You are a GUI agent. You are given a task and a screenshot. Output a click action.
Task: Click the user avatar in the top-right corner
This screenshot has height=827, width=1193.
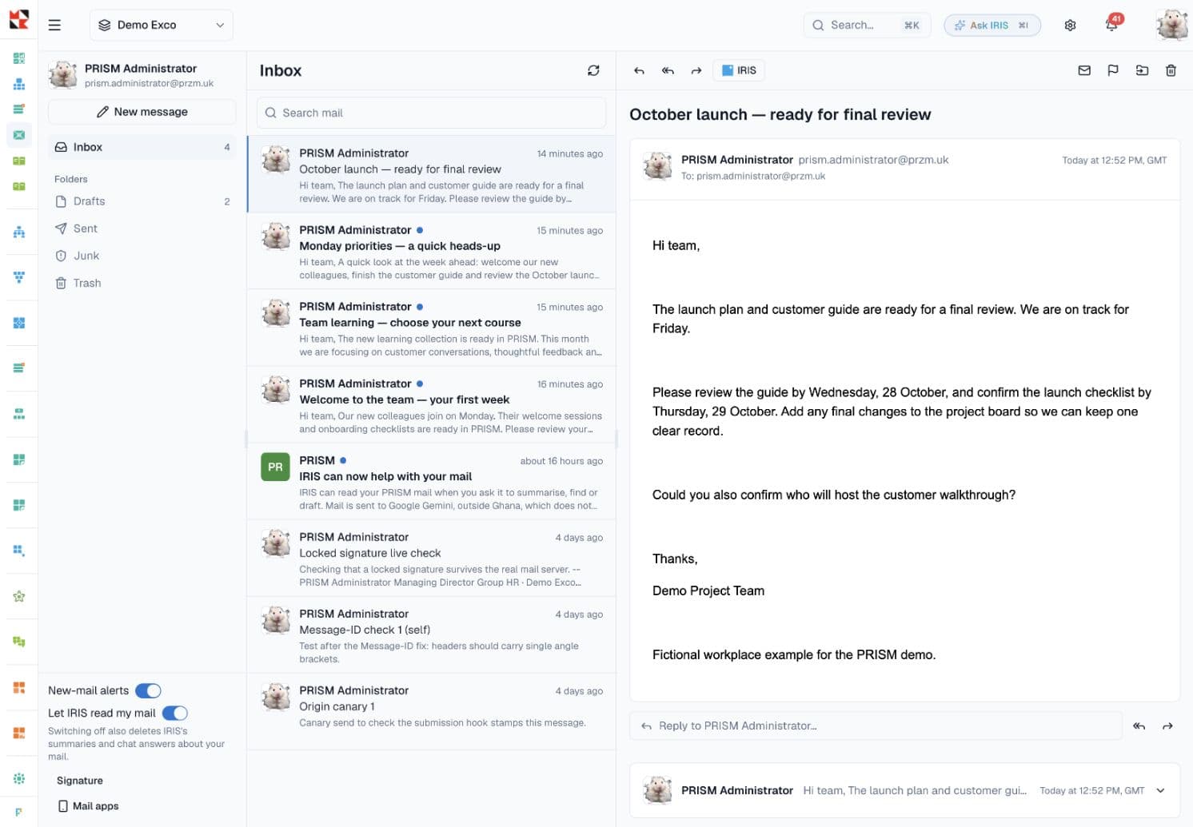point(1171,25)
